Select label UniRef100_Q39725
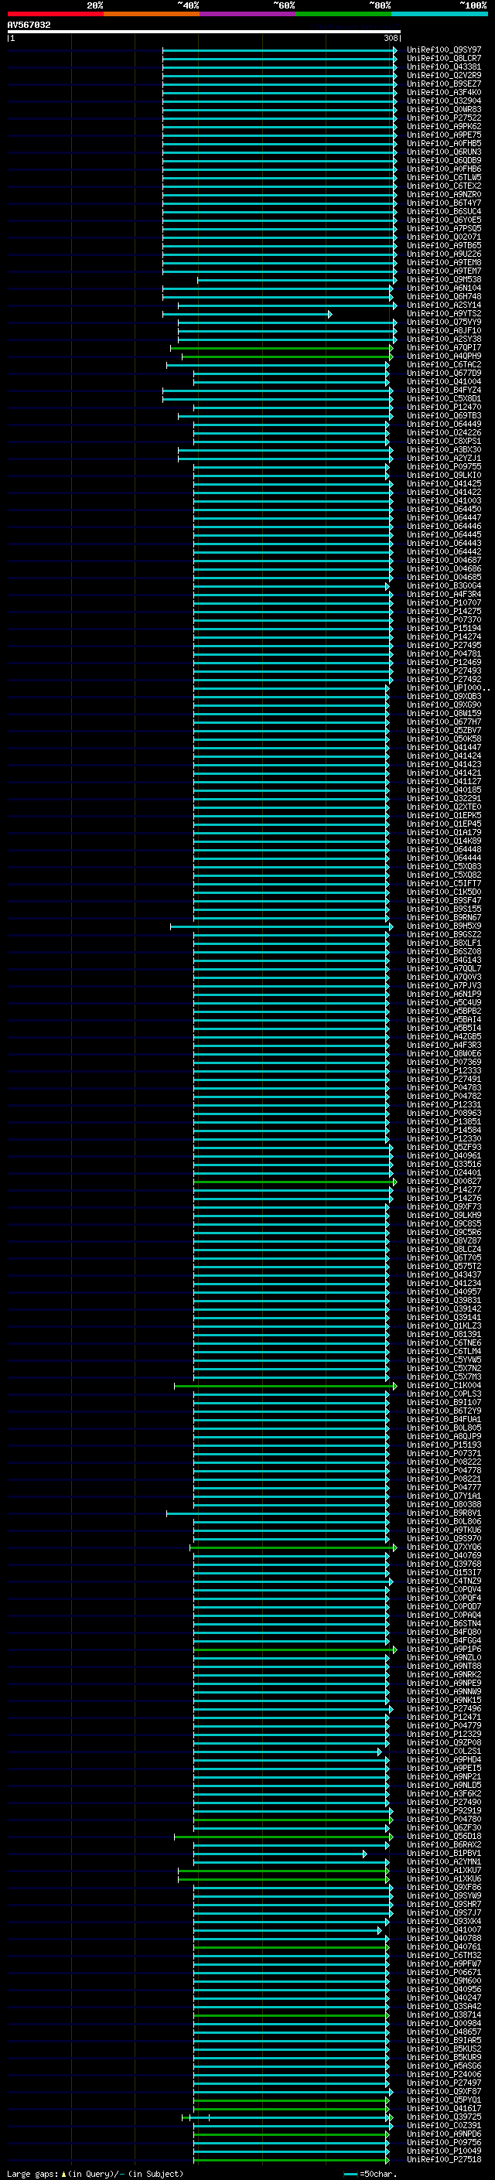 (444, 2116)
